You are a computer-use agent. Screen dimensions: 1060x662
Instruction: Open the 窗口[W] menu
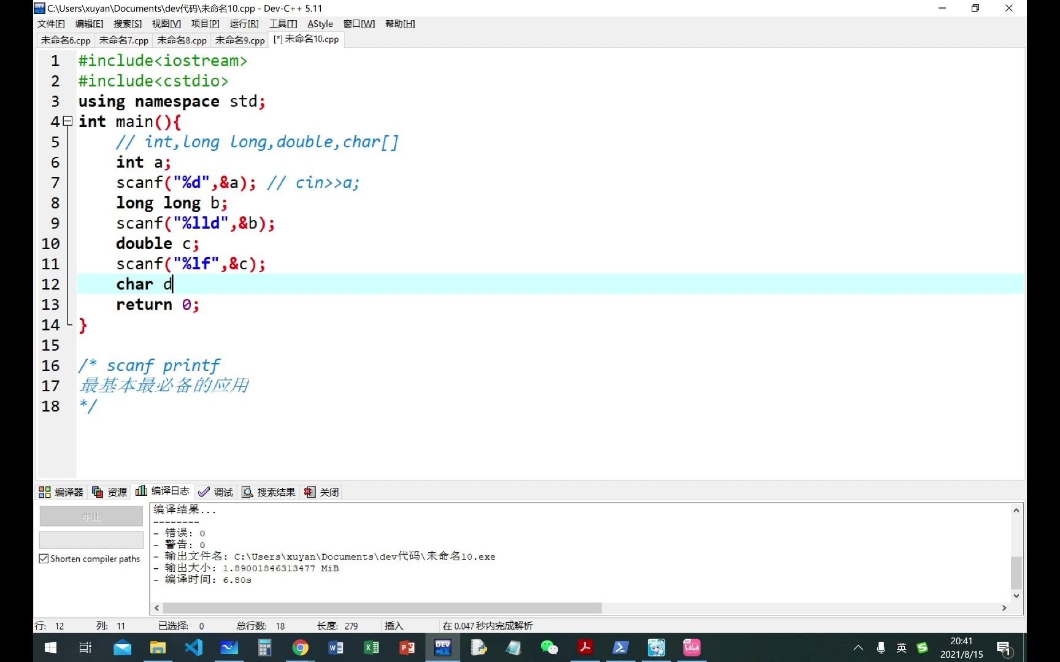(359, 23)
